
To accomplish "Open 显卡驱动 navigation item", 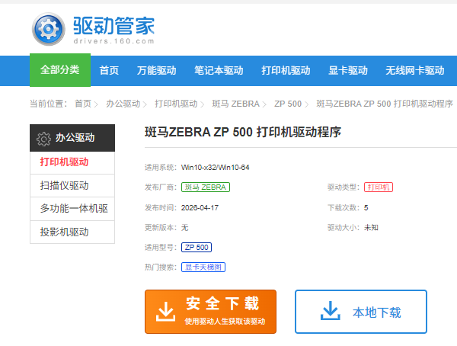I will (348, 70).
